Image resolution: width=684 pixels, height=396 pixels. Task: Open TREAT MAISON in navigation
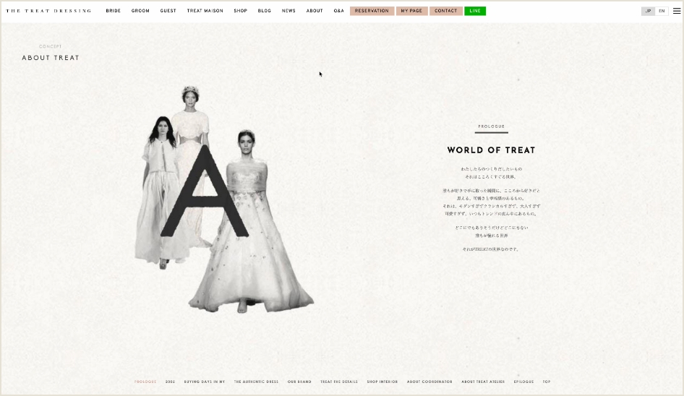pyautogui.click(x=205, y=11)
